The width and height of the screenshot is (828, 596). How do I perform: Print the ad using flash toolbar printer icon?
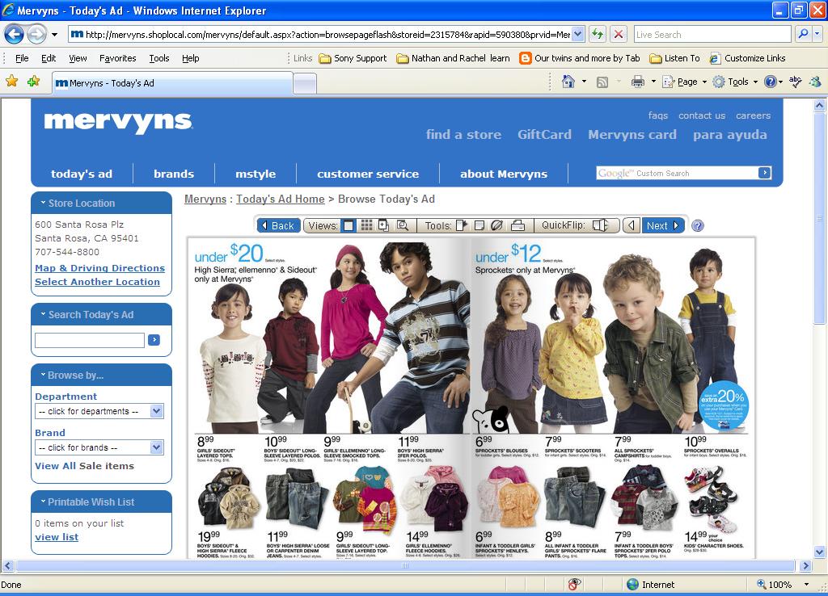(518, 226)
